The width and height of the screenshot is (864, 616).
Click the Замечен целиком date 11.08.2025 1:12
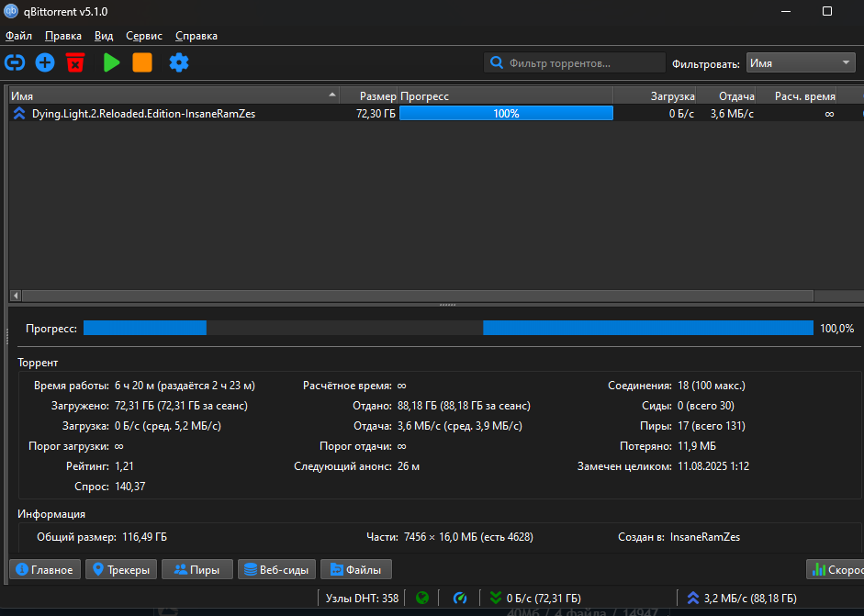click(713, 466)
